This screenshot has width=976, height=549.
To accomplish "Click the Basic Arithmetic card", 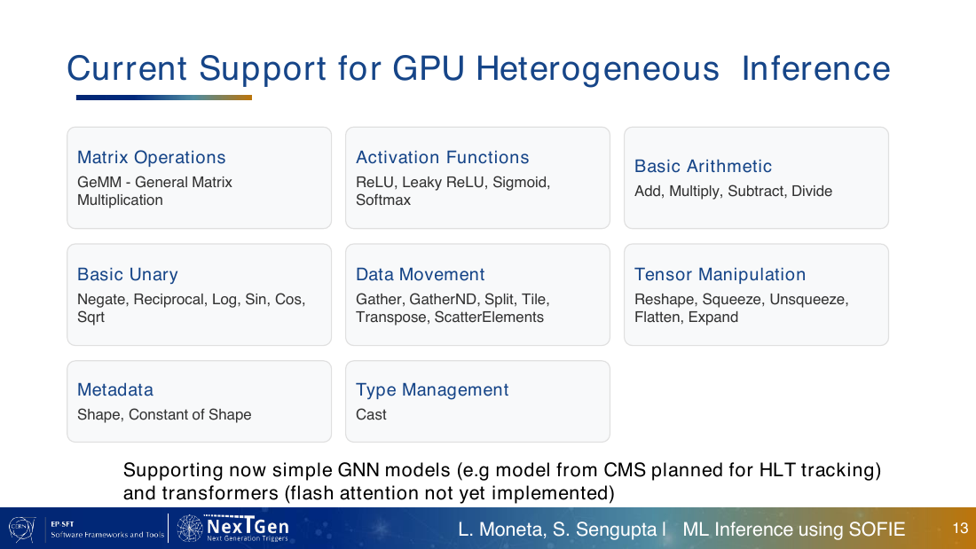I will pyautogui.click(x=756, y=178).
